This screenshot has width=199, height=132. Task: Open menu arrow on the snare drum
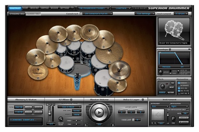point(64,71)
